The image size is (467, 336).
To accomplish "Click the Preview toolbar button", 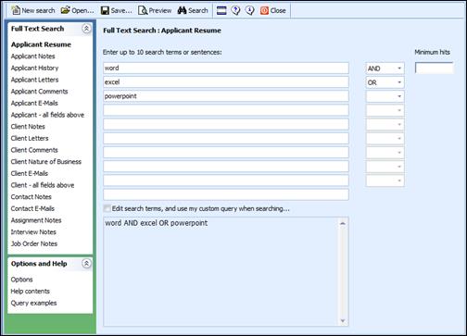I will coord(155,10).
